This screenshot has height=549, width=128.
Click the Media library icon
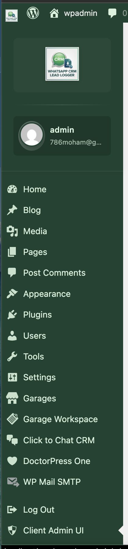tap(12, 231)
